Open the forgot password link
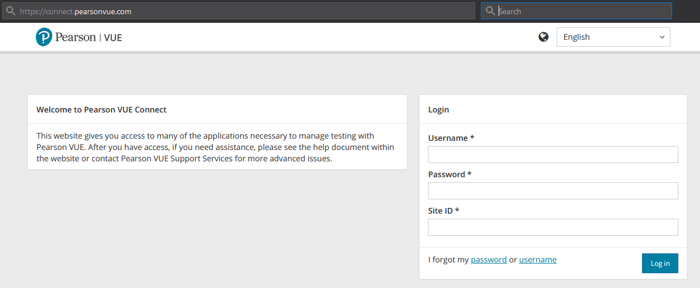Screen dimensions: 700x288 pyautogui.click(x=489, y=260)
